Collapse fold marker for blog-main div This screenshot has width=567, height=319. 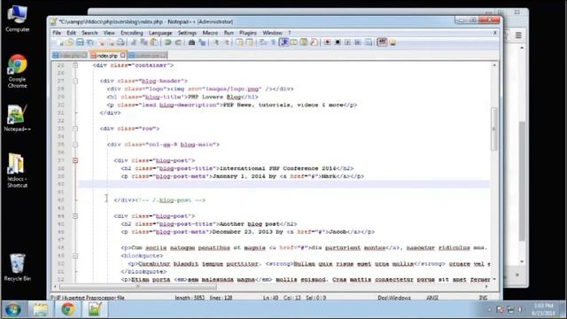coord(75,144)
